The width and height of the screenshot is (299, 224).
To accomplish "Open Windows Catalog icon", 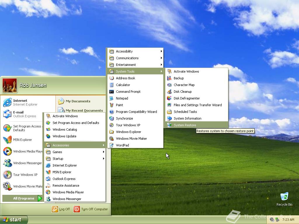I will [48, 129].
